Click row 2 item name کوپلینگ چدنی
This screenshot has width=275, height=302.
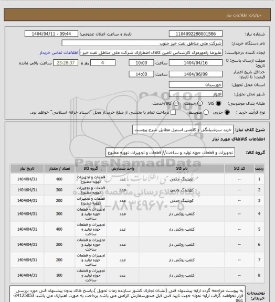[182, 190]
